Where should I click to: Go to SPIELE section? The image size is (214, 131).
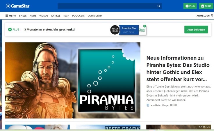point(23,16)
